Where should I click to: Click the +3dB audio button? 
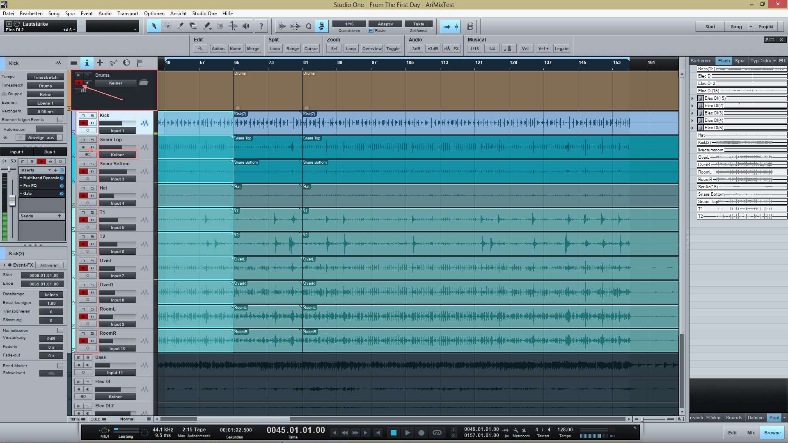[433, 48]
